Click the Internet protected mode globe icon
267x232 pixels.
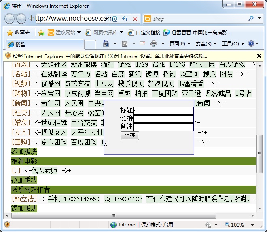(x=113, y=225)
